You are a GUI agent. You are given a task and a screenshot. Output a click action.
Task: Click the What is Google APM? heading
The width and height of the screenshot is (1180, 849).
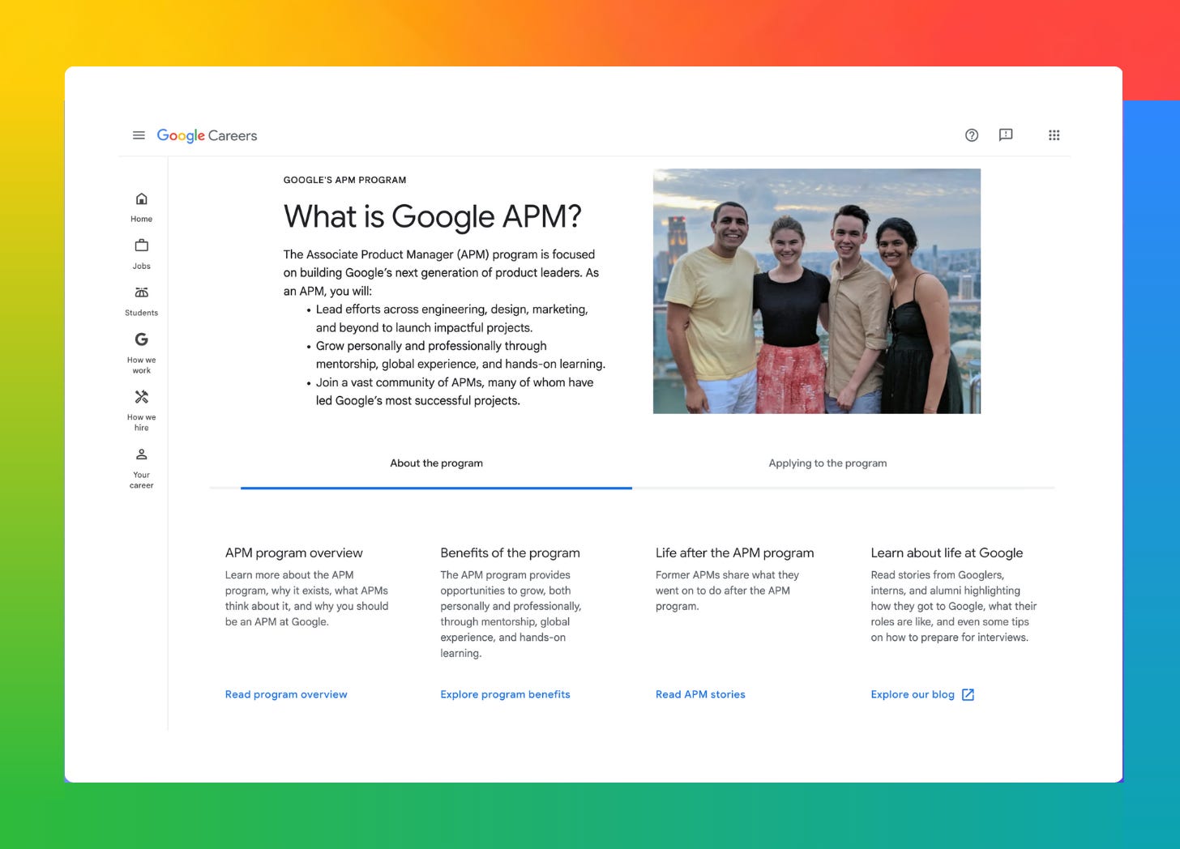tap(433, 216)
